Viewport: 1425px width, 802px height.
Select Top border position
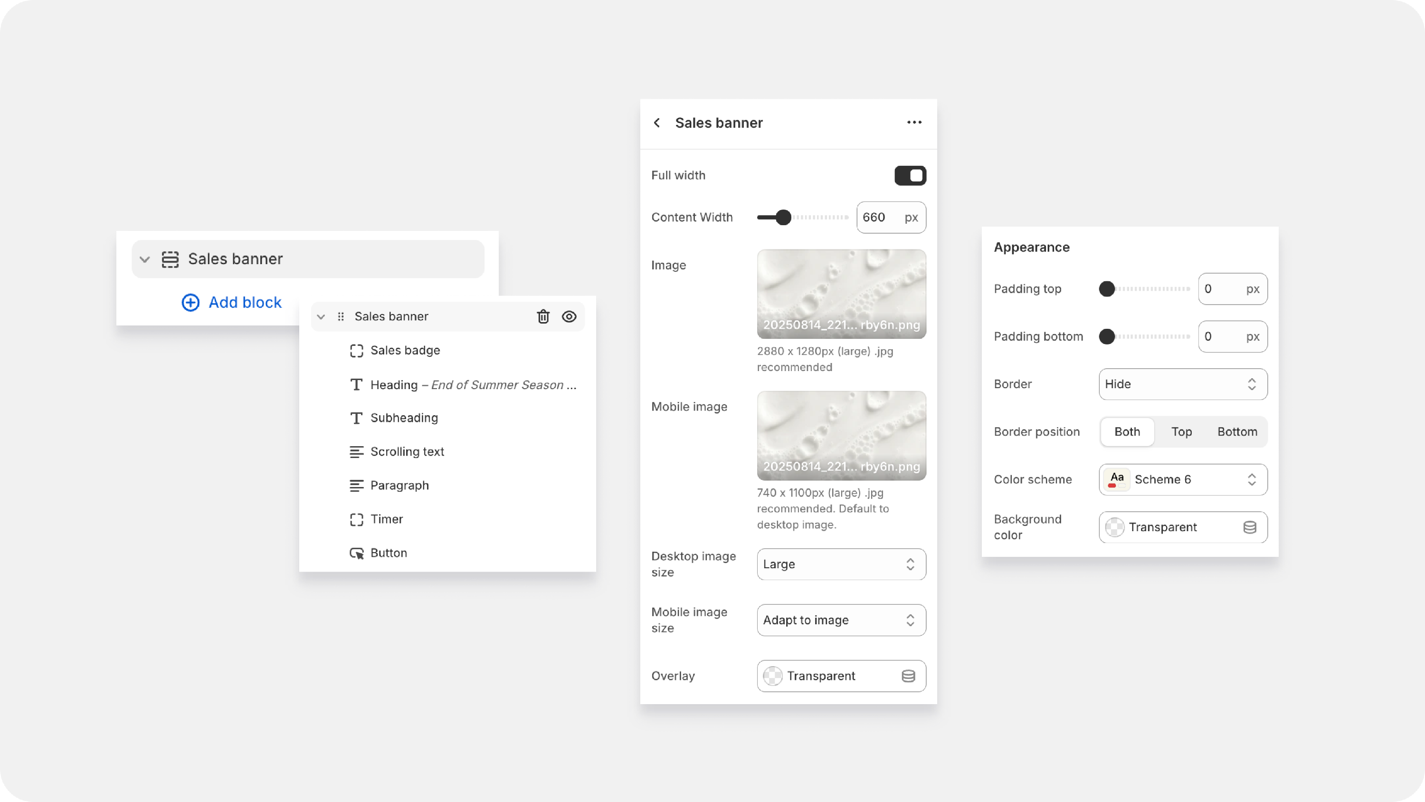1181,432
